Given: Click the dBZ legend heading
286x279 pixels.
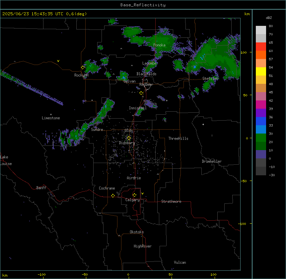Looking at the screenshot, I should 269,18.
